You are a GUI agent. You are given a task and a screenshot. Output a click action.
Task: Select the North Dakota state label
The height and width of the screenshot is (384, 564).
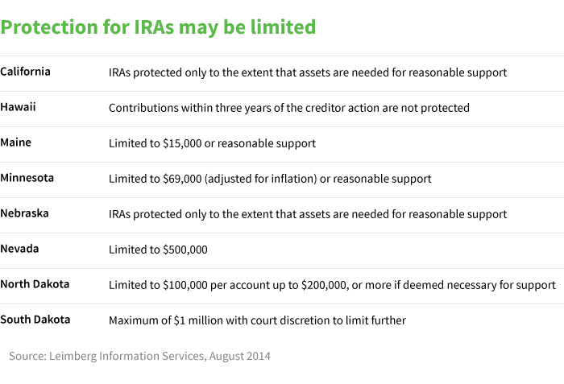click(35, 284)
